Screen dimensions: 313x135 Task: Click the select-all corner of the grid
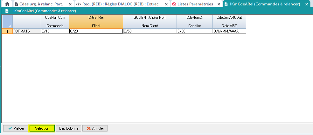(7, 22)
